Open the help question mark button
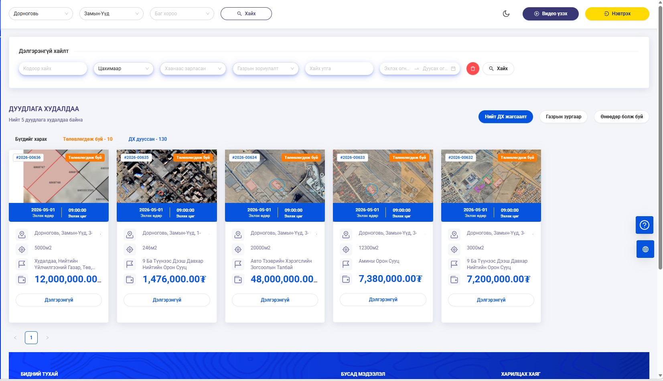This screenshot has width=663, height=381. click(x=644, y=225)
